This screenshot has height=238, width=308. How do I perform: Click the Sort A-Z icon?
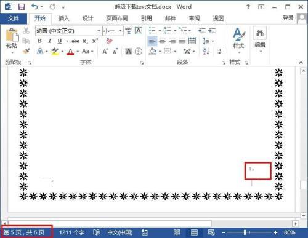coord(206,51)
